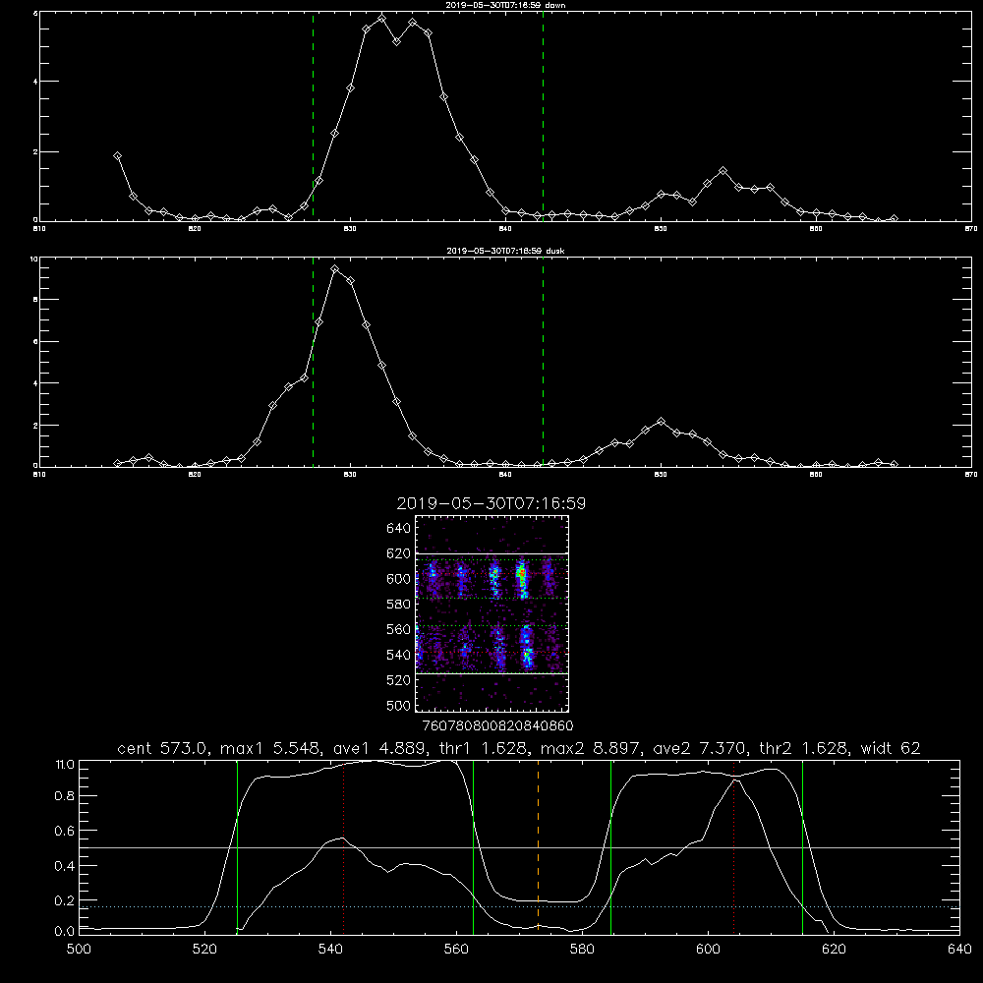This screenshot has width=983, height=983.
Task: Click the highest diamond data point in the dawn plot
Action: (x=381, y=18)
